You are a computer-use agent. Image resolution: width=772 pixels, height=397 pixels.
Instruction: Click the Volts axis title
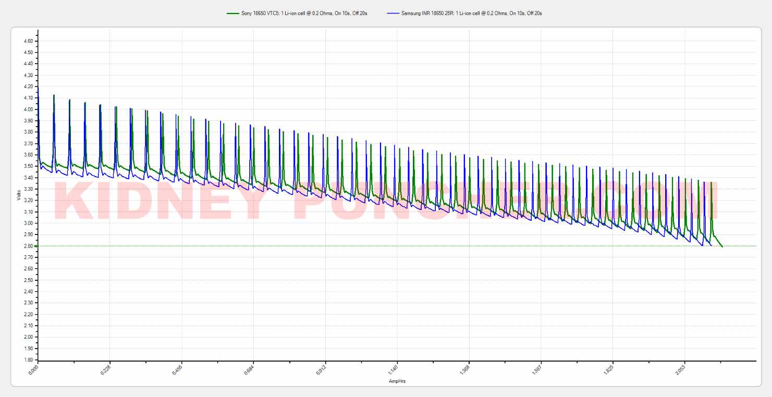[18, 195]
